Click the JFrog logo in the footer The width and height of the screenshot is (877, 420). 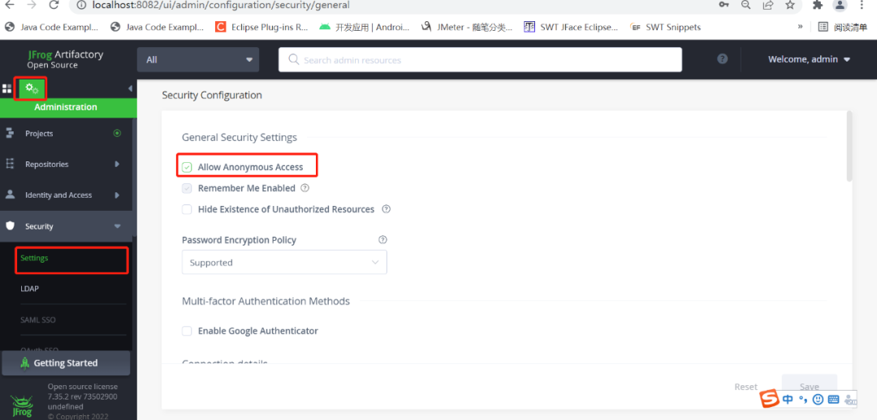(x=22, y=407)
